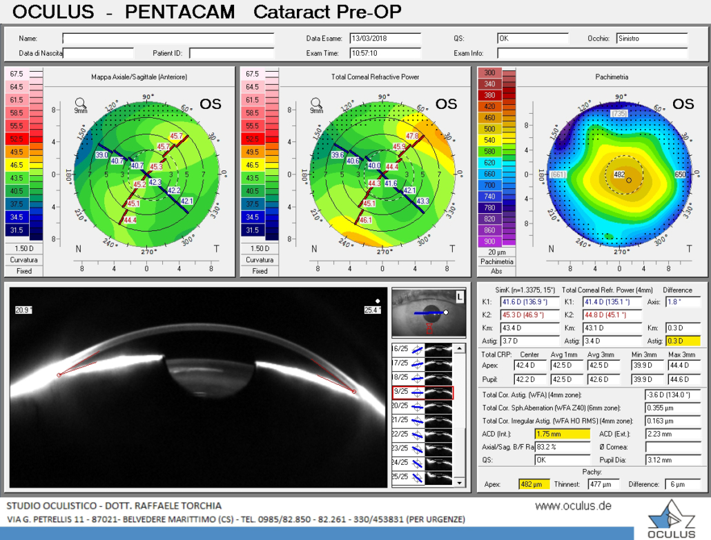Click the 900 swatch in the Pachimetria legend
The height and width of the screenshot is (540, 711).
pos(489,241)
